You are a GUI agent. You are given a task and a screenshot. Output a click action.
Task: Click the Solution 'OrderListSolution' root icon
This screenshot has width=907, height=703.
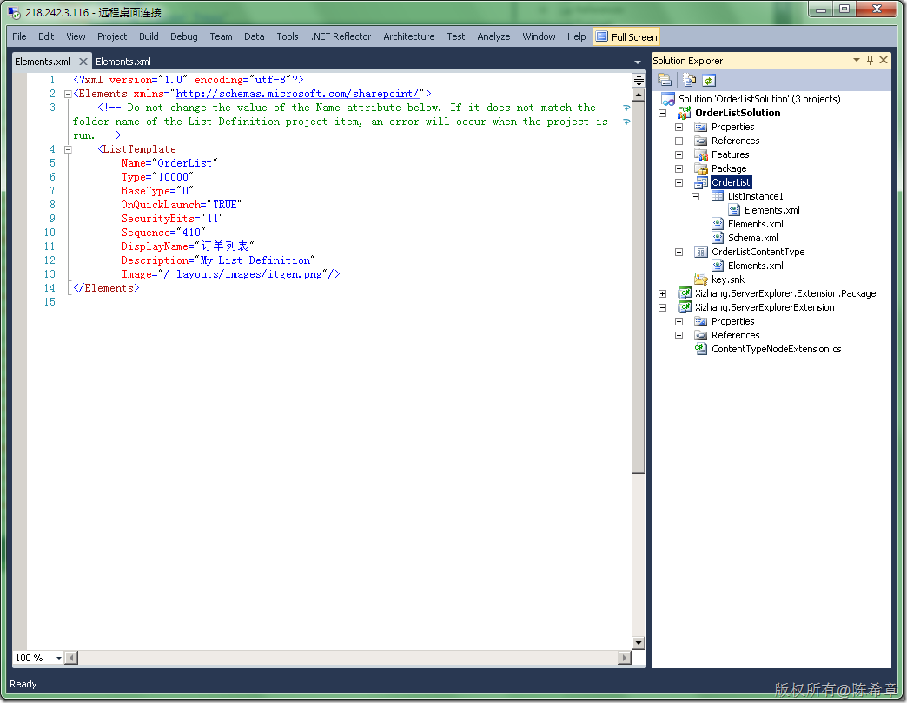pos(667,99)
